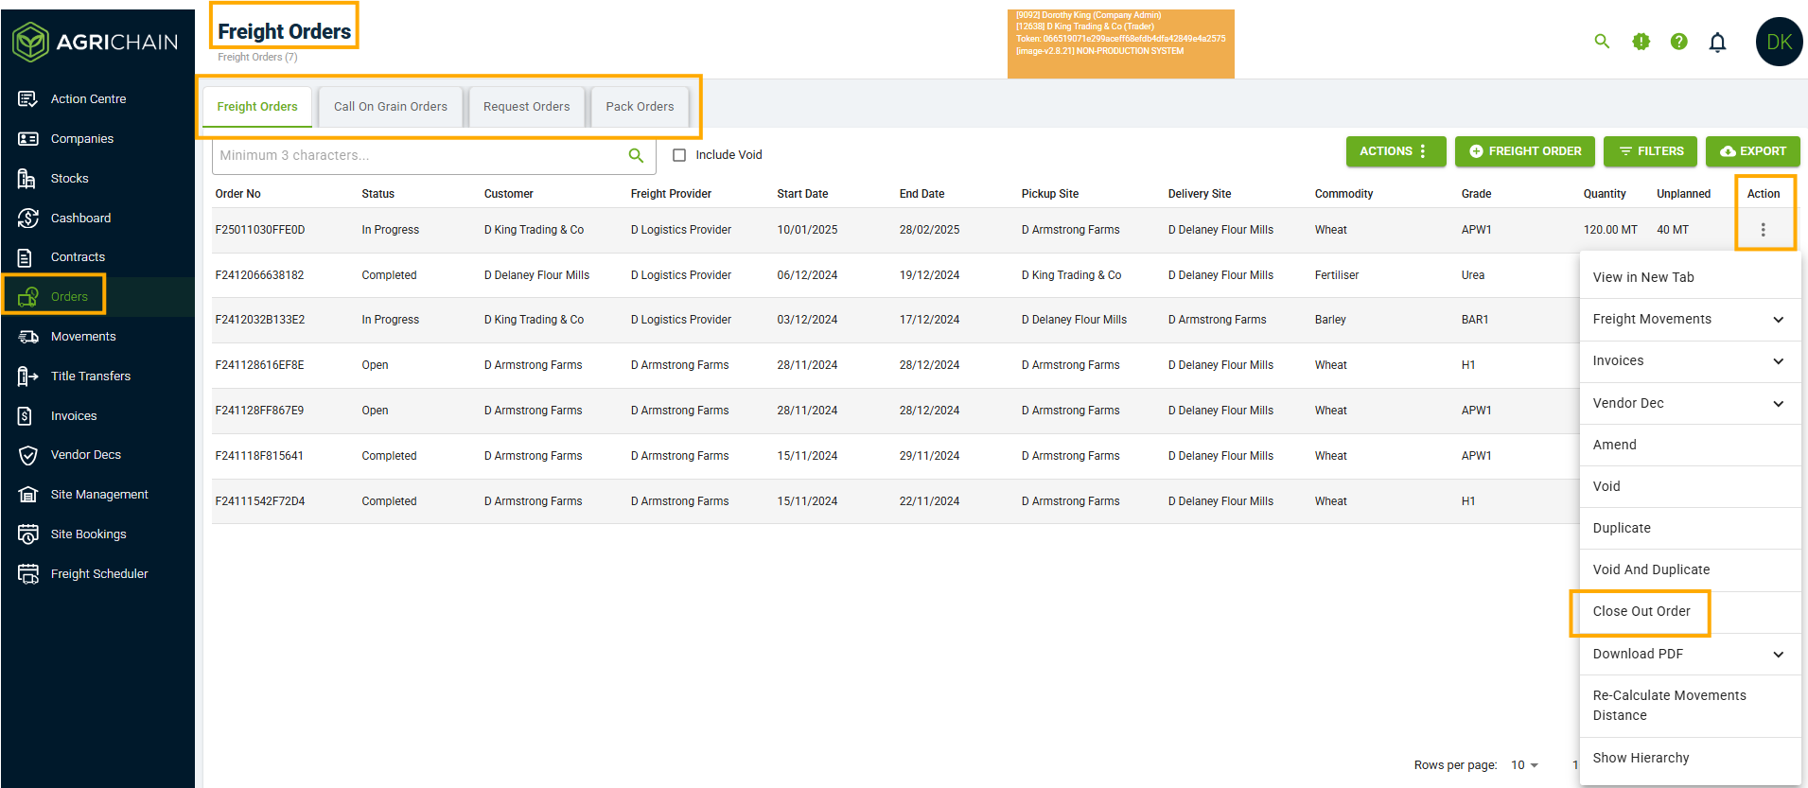Switch to Call On Grain Orders tab
The height and width of the screenshot is (788, 1808).
point(391,107)
